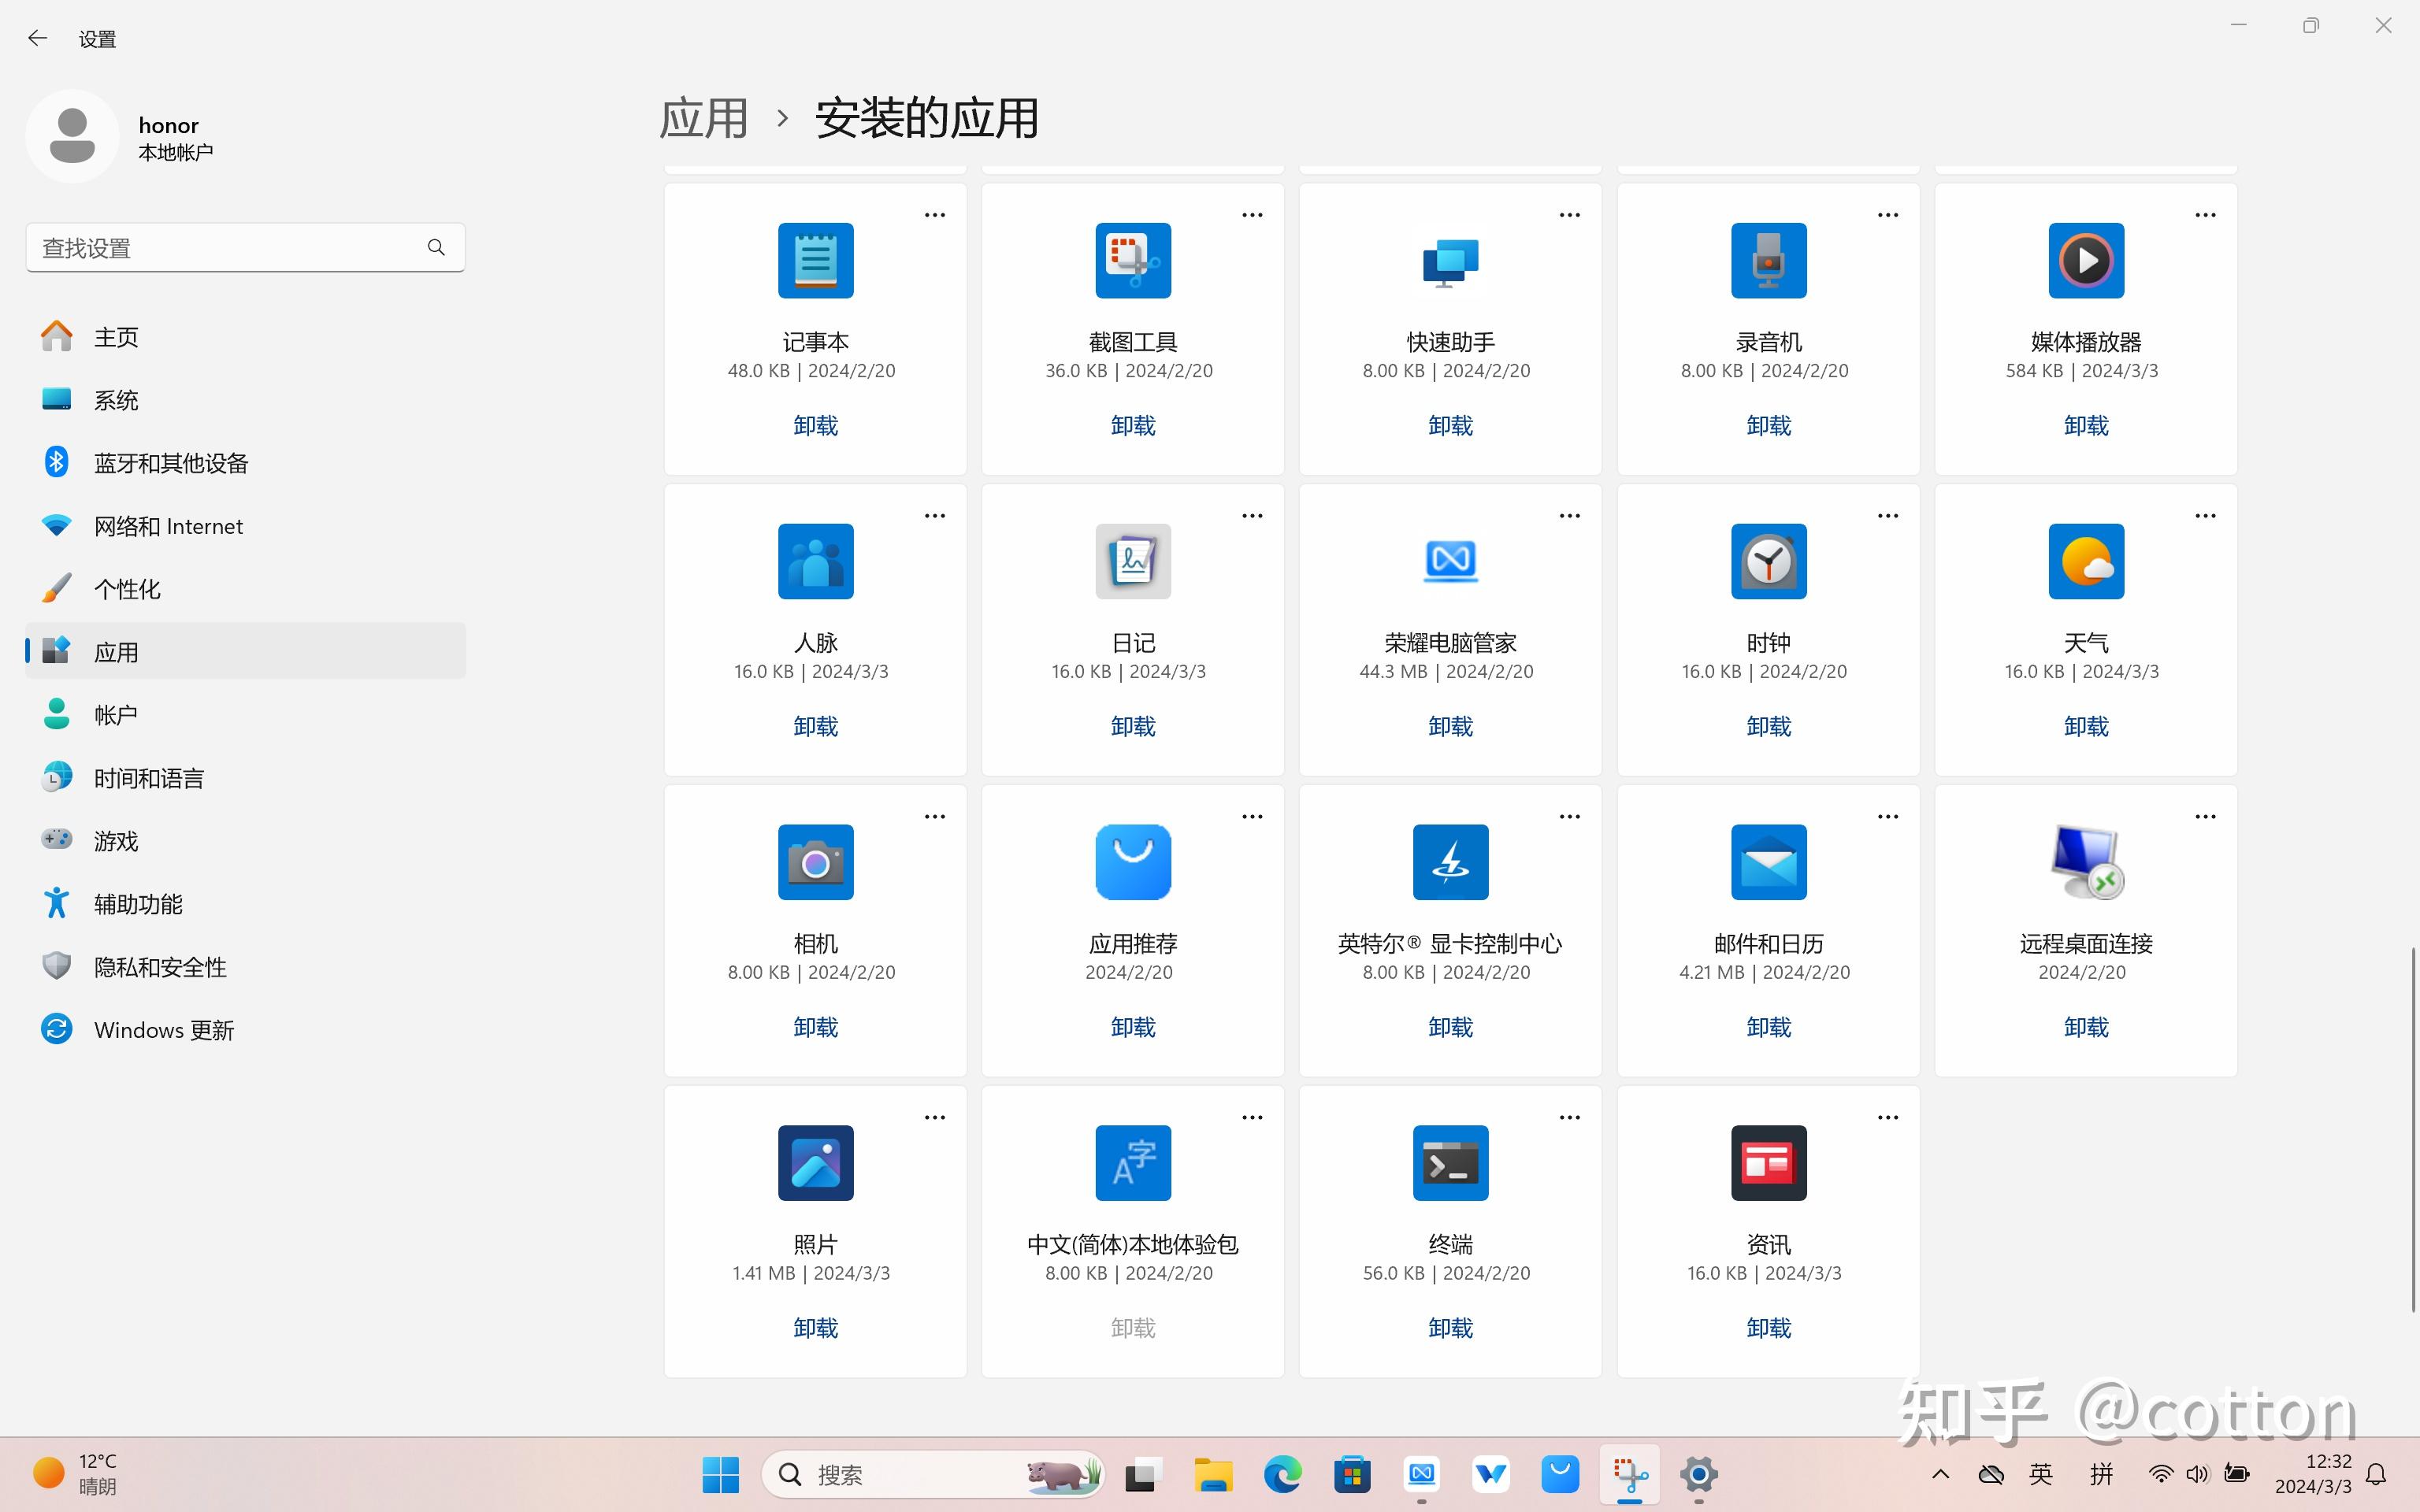Uninstall 快速助手 via 卸载 link
Image resolution: width=2420 pixels, height=1512 pixels.
1450,426
